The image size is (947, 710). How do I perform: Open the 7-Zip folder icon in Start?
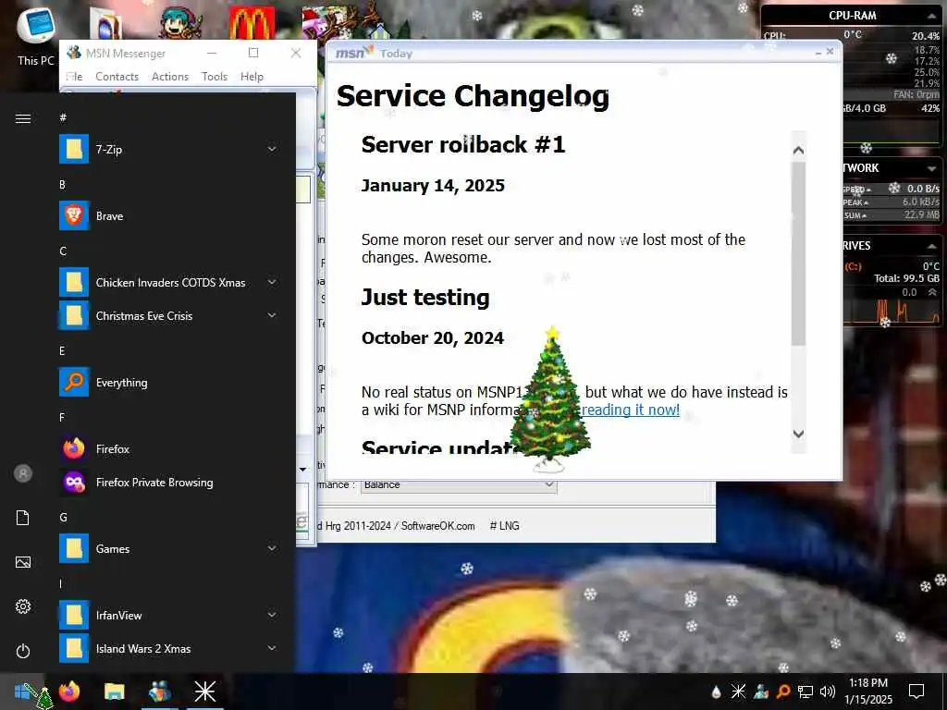74,149
